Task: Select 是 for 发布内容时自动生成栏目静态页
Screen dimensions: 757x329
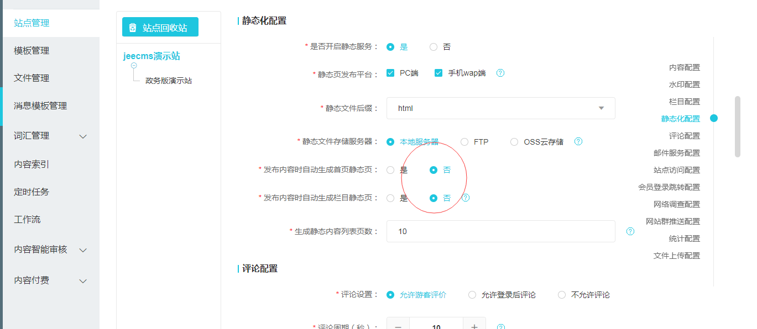Action: 390,198
